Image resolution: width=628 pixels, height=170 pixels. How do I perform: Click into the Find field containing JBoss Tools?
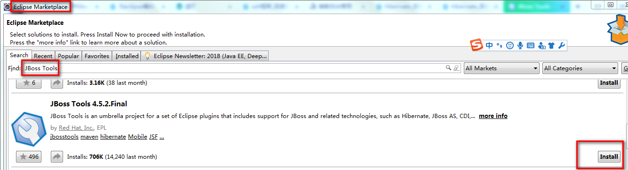(241, 68)
